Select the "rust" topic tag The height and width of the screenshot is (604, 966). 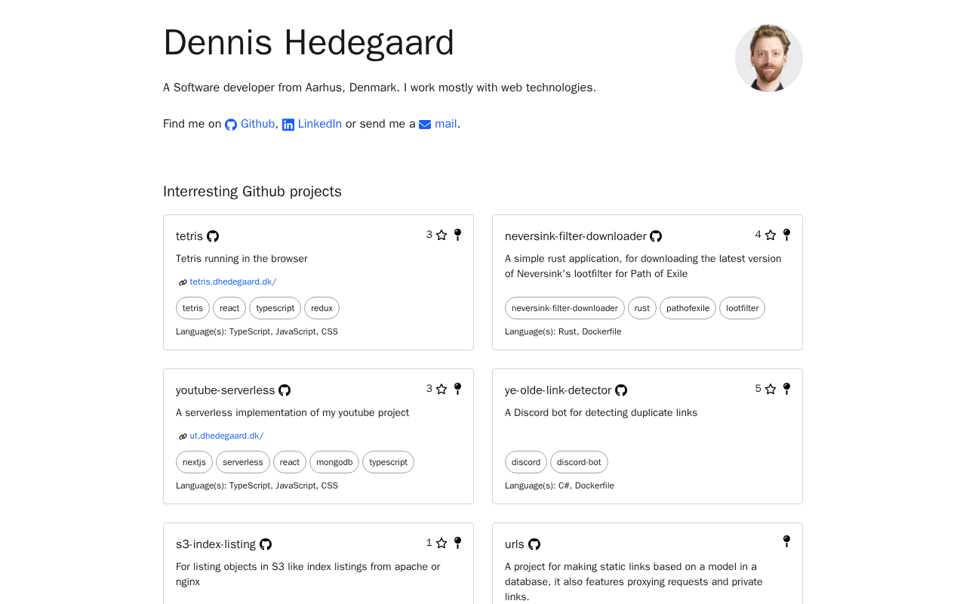click(x=642, y=308)
